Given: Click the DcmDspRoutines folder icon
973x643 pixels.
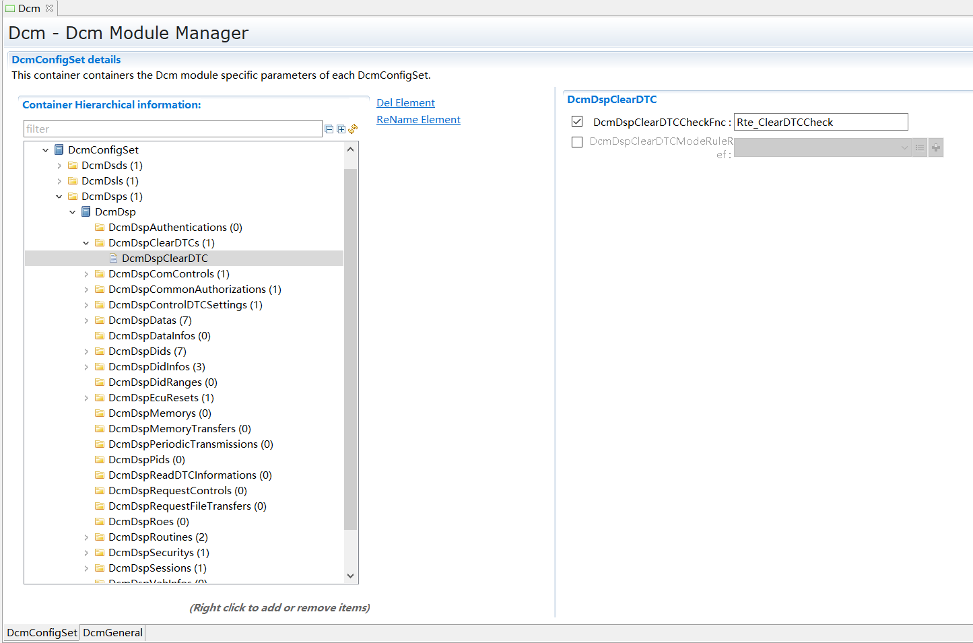Looking at the screenshot, I should click(x=100, y=537).
